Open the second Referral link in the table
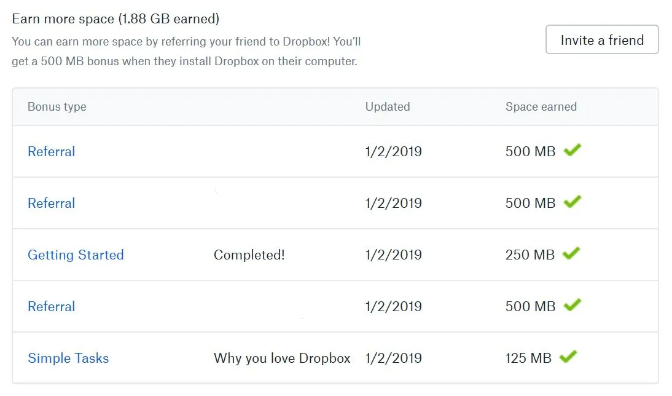The image size is (672, 396). pos(52,203)
